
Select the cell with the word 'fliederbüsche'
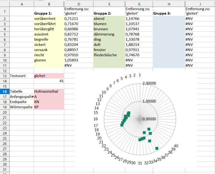click(109, 55)
